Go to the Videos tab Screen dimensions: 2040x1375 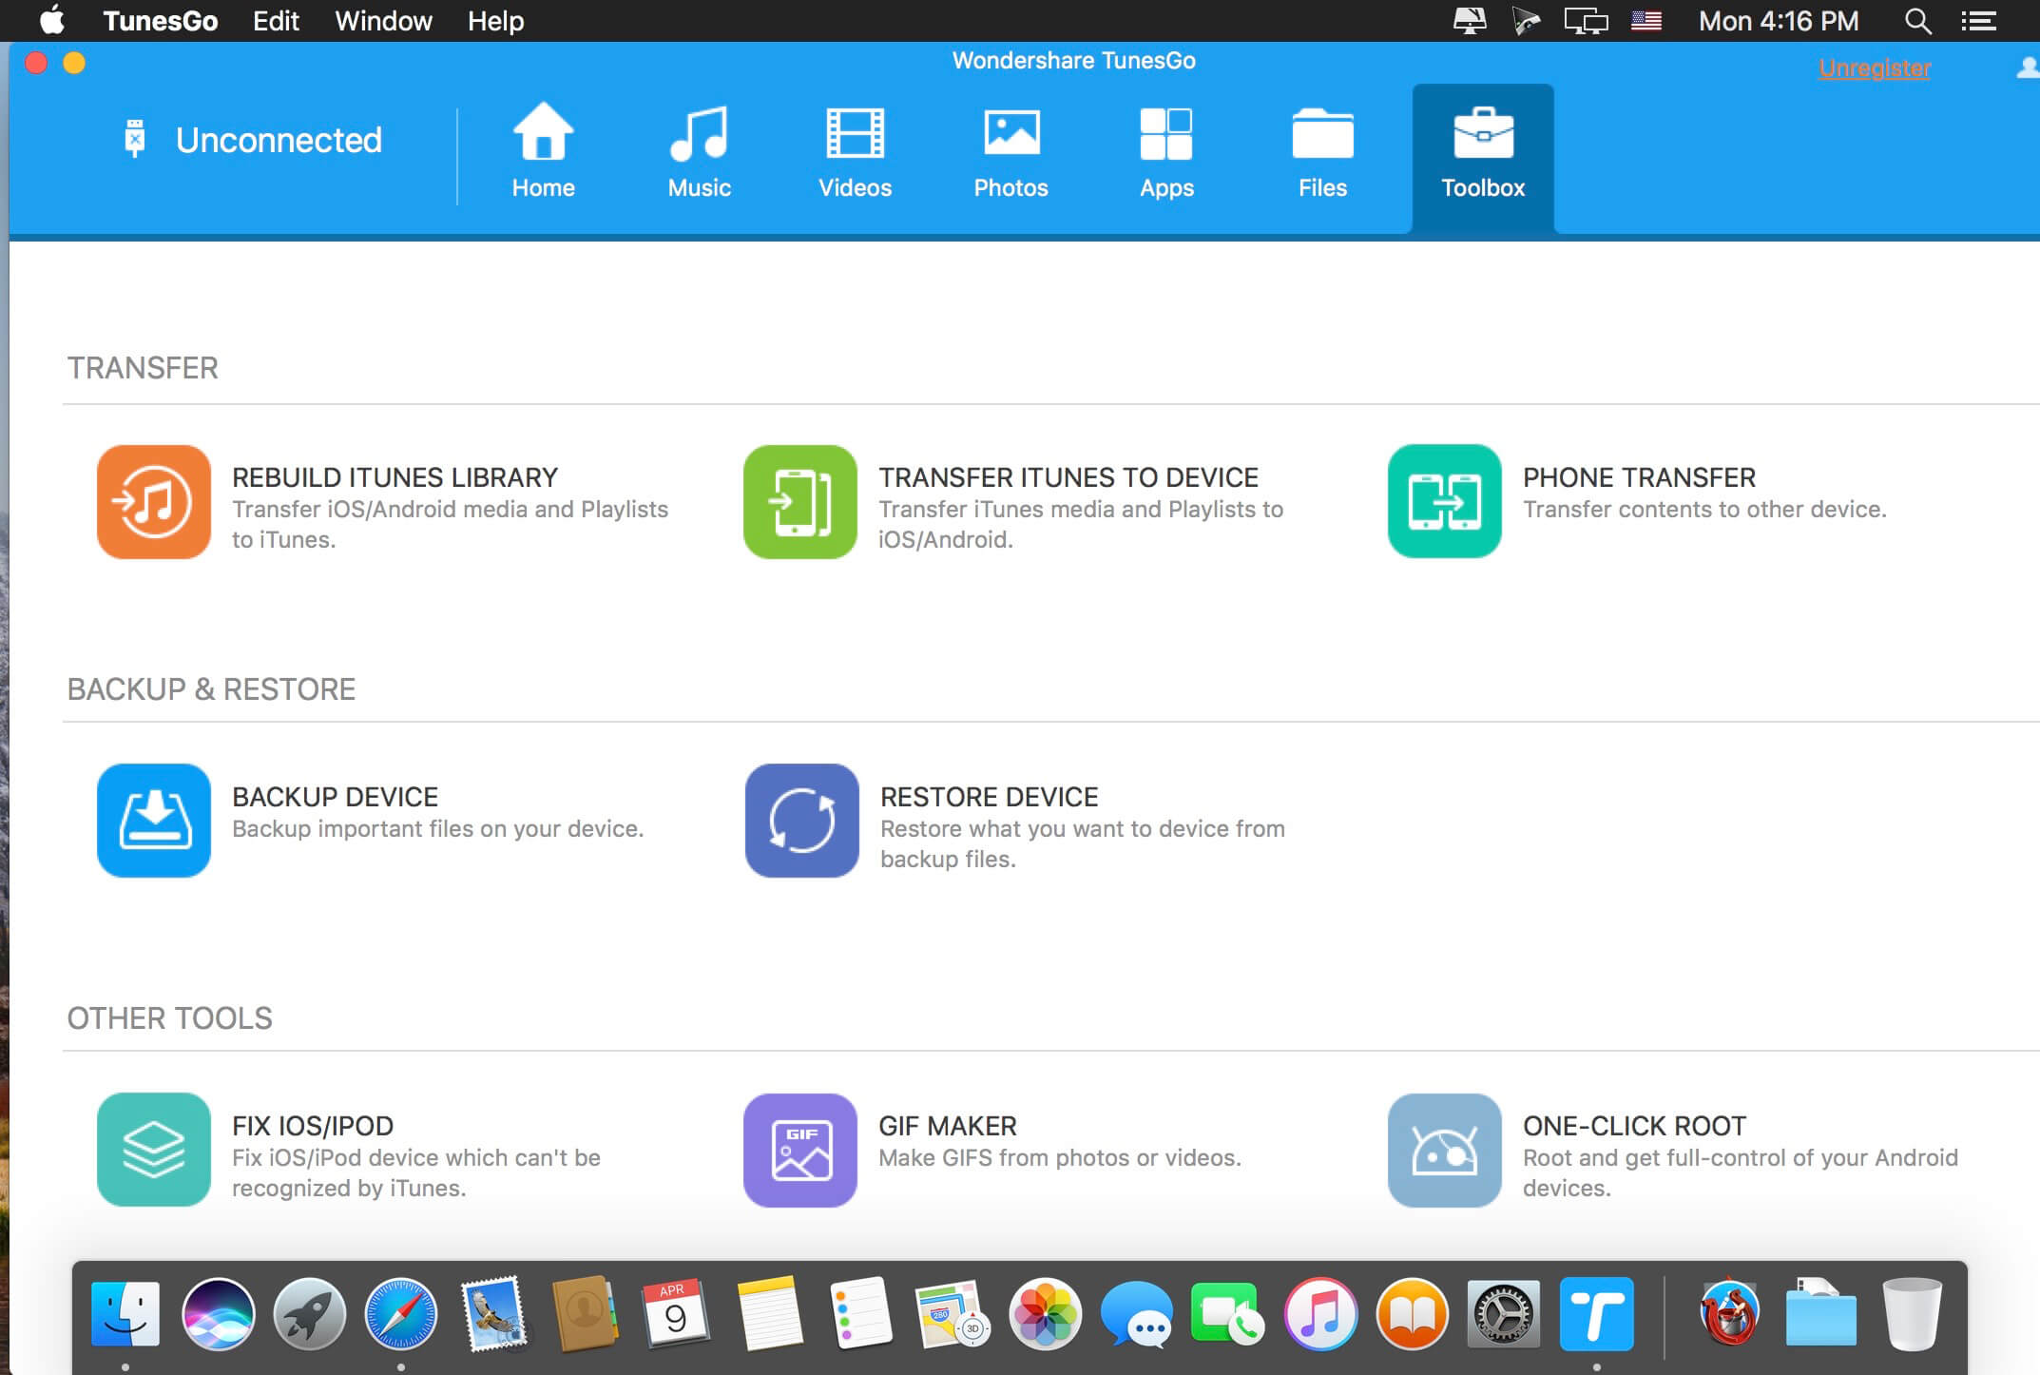856,152
